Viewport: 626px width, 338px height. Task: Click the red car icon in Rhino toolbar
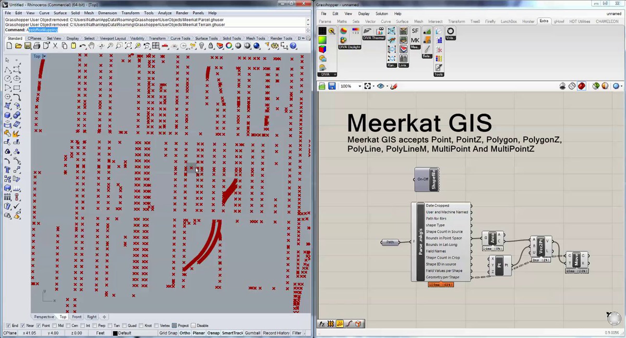(x=165, y=46)
